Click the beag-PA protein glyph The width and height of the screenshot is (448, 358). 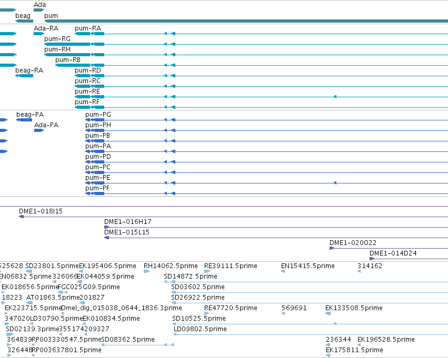tap(24, 120)
